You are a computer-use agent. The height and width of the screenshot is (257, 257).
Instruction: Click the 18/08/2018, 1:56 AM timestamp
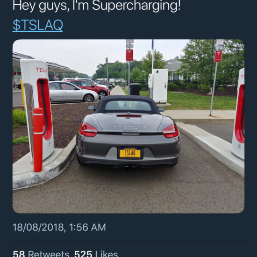[59, 228]
